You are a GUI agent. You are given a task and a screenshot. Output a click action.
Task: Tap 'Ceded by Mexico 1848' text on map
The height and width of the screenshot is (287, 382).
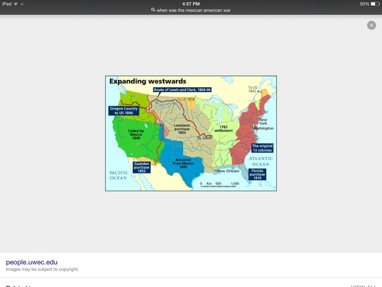click(x=136, y=135)
